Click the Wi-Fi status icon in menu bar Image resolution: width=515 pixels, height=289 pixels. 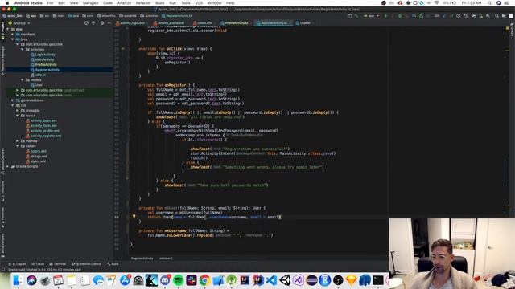[436, 2]
